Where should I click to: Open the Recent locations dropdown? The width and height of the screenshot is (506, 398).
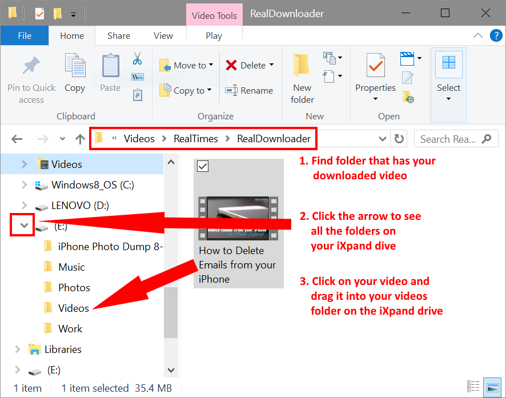coord(63,139)
